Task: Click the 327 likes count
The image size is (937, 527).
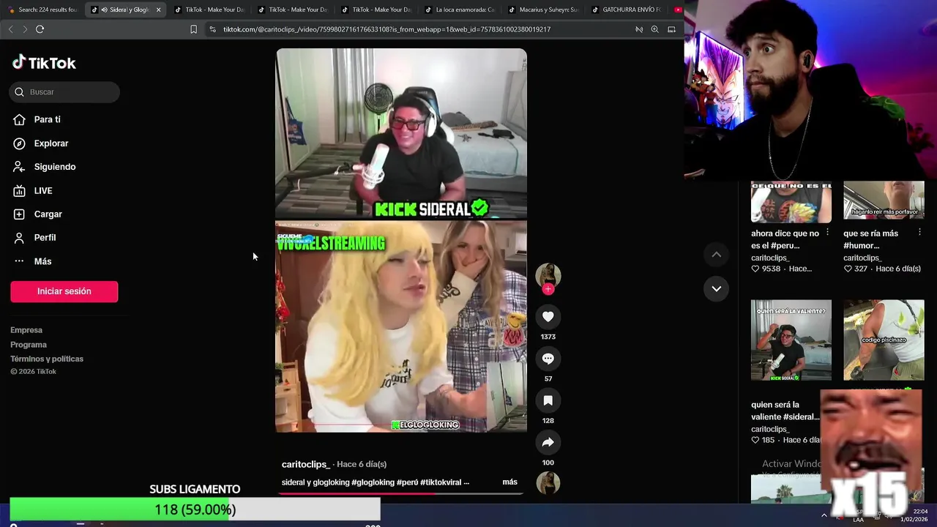Action: (x=856, y=269)
